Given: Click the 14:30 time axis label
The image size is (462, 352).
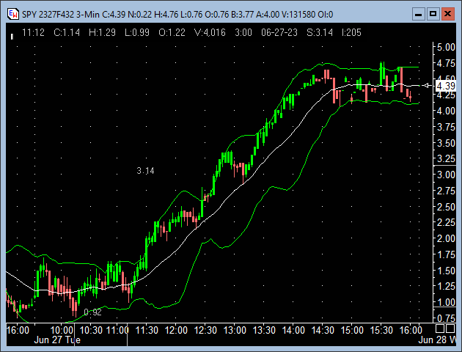Looking at the screenshot, I should (323, 330).
